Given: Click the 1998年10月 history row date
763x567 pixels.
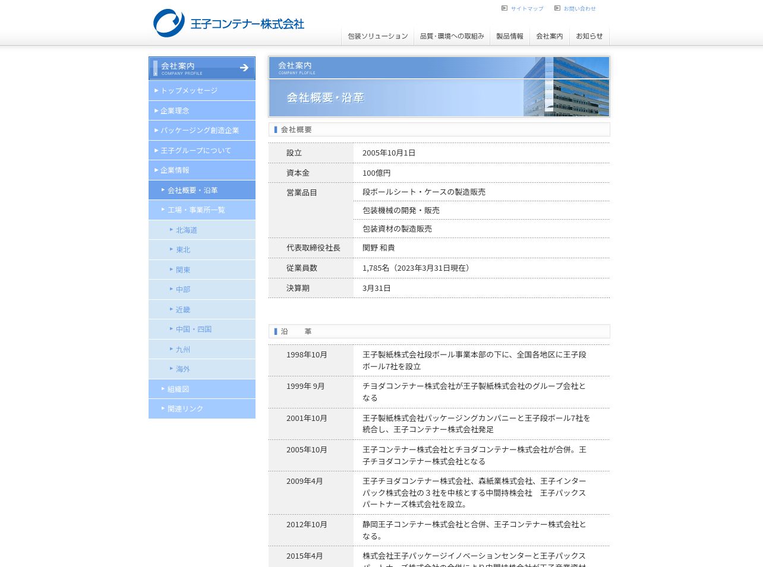Looking at the screenshot, I should coord(307,354).
